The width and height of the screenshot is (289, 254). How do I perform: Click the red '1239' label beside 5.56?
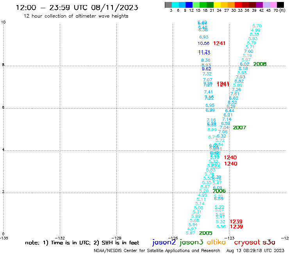point(236,227)
